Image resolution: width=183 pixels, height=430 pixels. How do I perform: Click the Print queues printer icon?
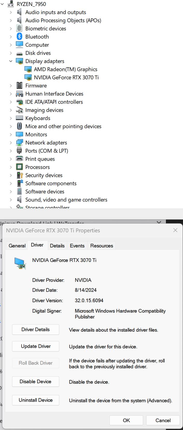[x=19, y=159]
